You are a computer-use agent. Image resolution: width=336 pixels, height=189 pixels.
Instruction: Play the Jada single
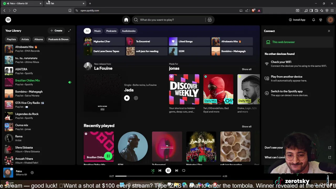(127, 98)
